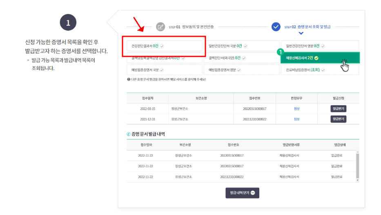Screen dimensions: 381x215
Task: Select the 예방접종증명서 영문 tile
Action: (241, 70)
